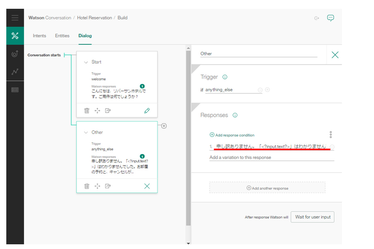Click the Other node card title

pos(97,132)
